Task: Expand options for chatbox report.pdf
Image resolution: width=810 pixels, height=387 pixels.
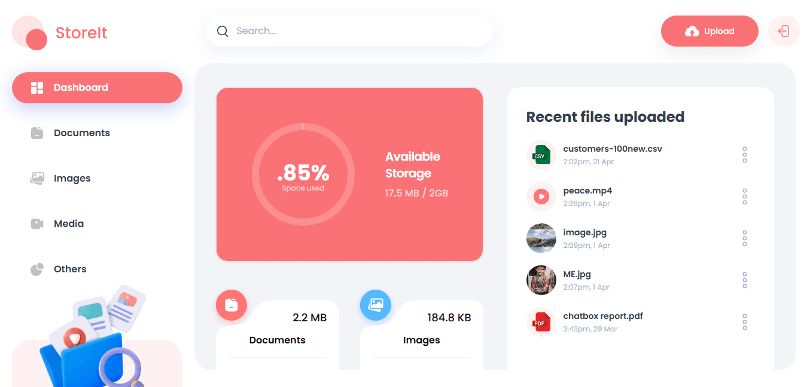Action: pyautogui.click(x=744, y=322)
